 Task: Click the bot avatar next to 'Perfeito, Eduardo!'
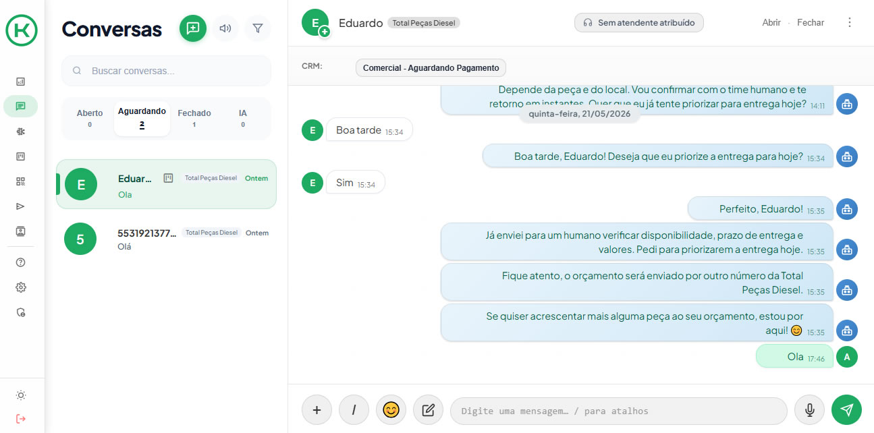[847, 209]
